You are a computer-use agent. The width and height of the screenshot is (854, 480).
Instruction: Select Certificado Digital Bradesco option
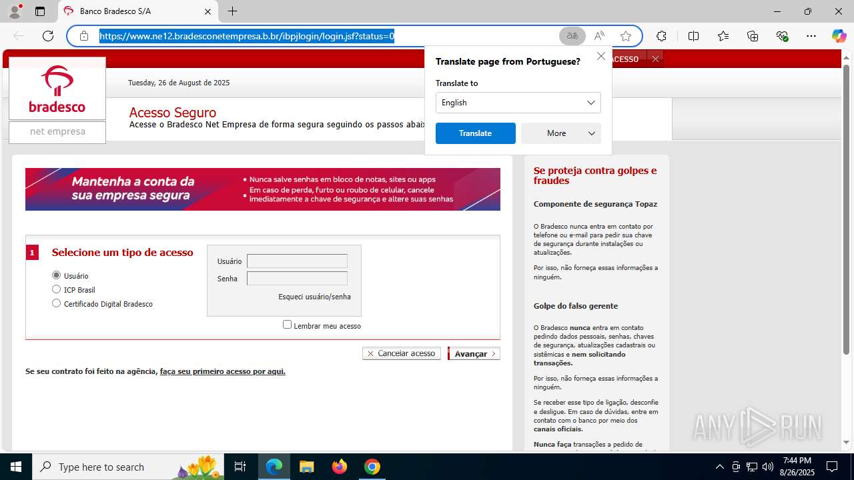tap(56, 303)
